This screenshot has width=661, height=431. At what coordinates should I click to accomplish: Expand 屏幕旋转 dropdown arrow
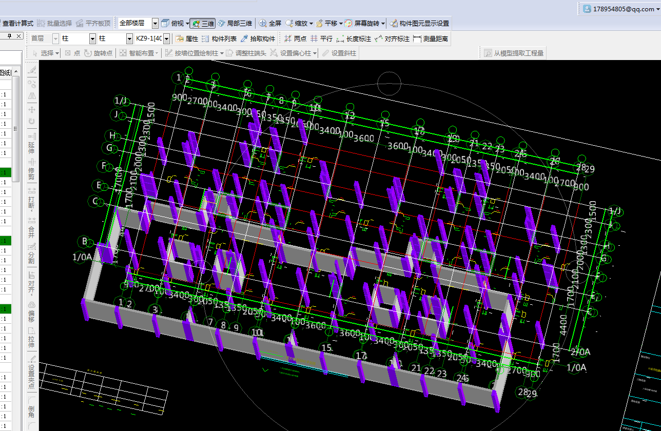coord(383,24)
